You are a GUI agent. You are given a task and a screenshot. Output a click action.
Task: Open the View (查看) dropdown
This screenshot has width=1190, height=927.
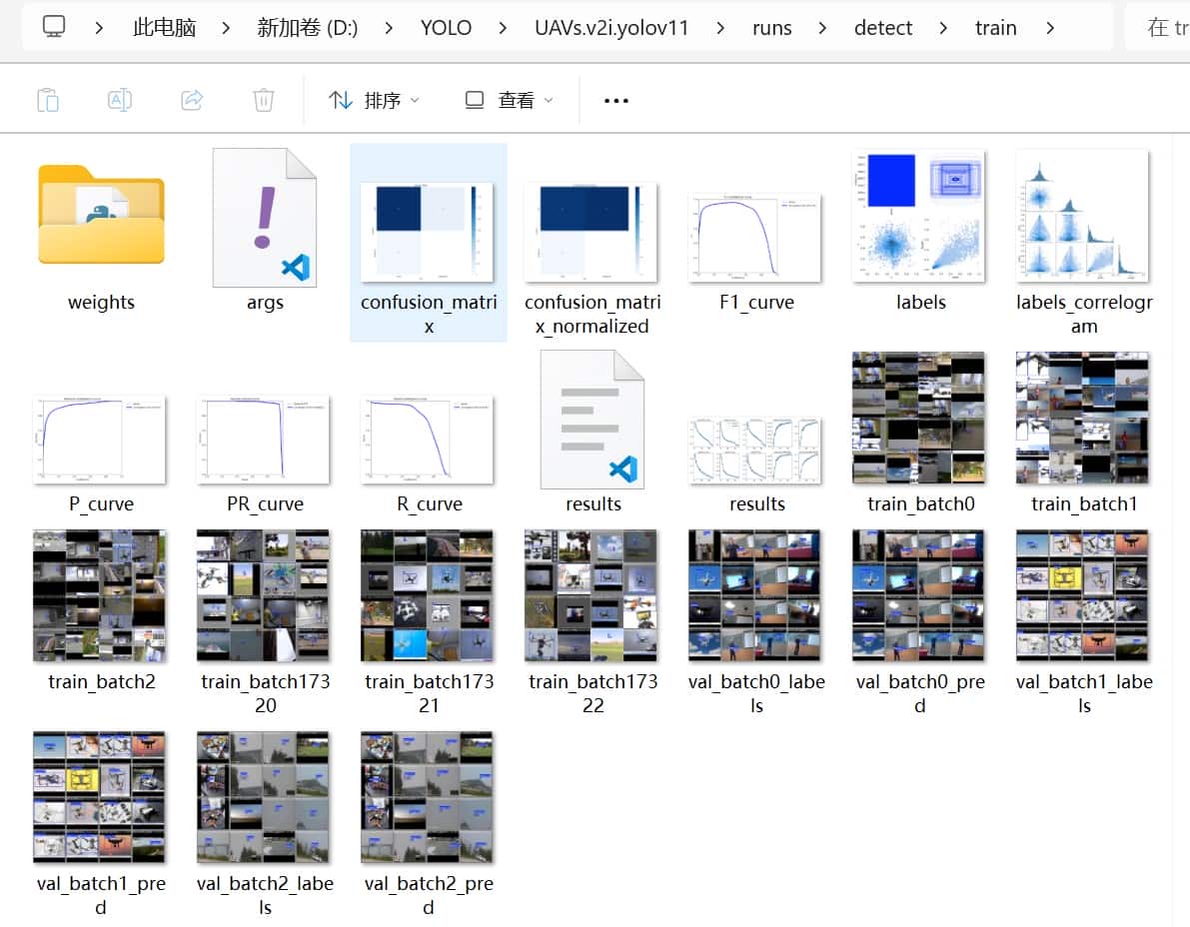(510, 100)
